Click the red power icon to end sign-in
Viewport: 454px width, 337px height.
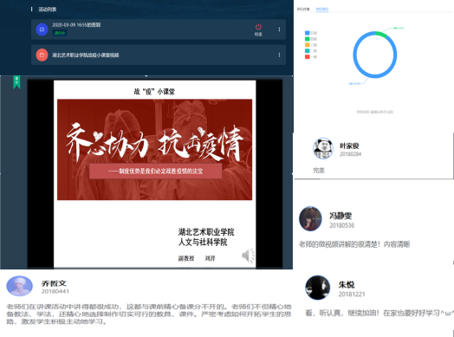click(258, 27)
